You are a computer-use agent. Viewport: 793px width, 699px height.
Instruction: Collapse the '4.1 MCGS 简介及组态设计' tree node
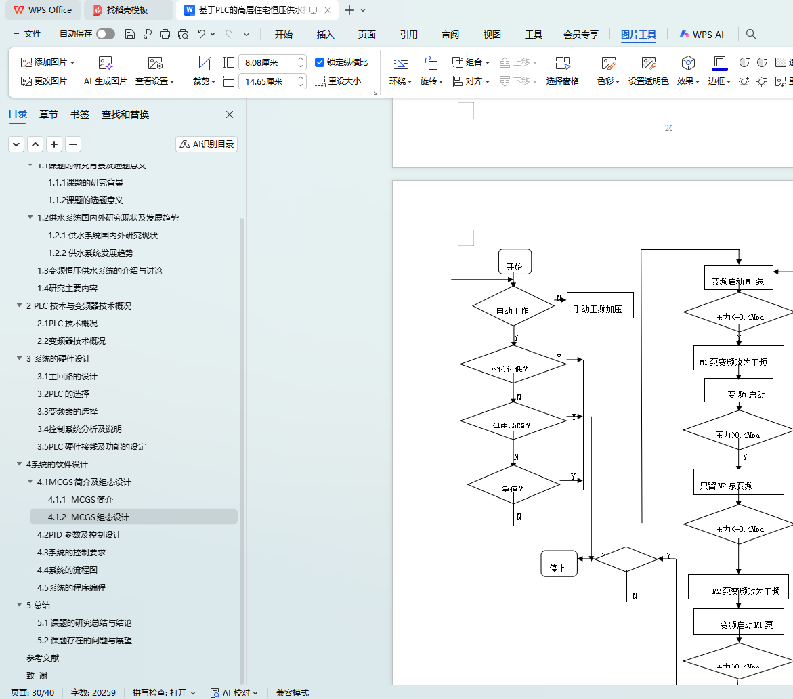click(30, 482)
